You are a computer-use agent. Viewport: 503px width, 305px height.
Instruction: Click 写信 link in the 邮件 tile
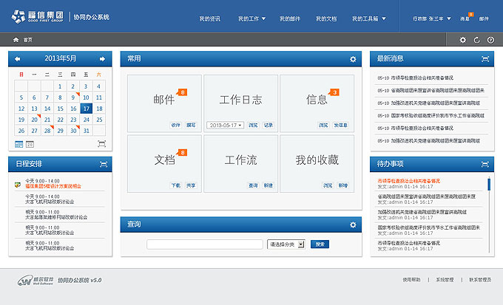[191, 126]
